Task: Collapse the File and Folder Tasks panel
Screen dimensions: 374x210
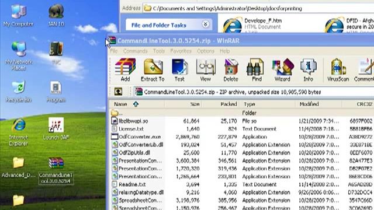Action: coord(205,24)
